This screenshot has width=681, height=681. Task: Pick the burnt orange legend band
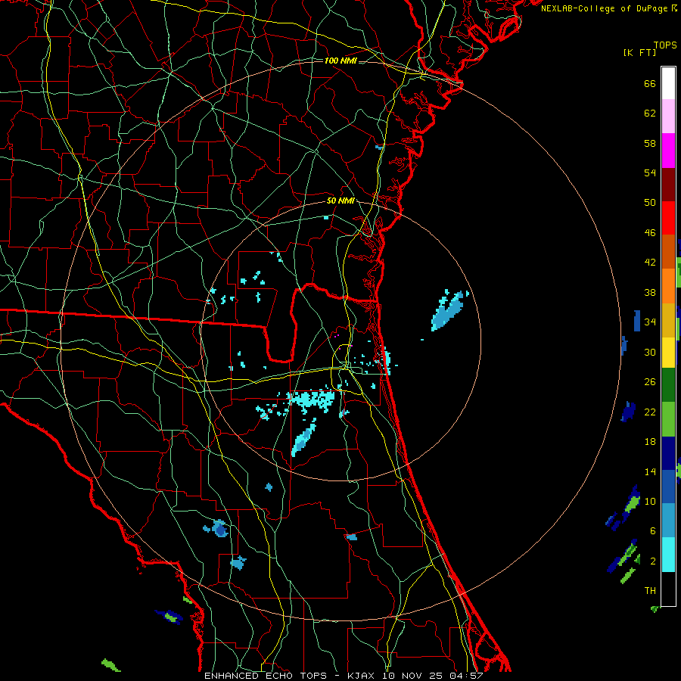tap(668, 252)
